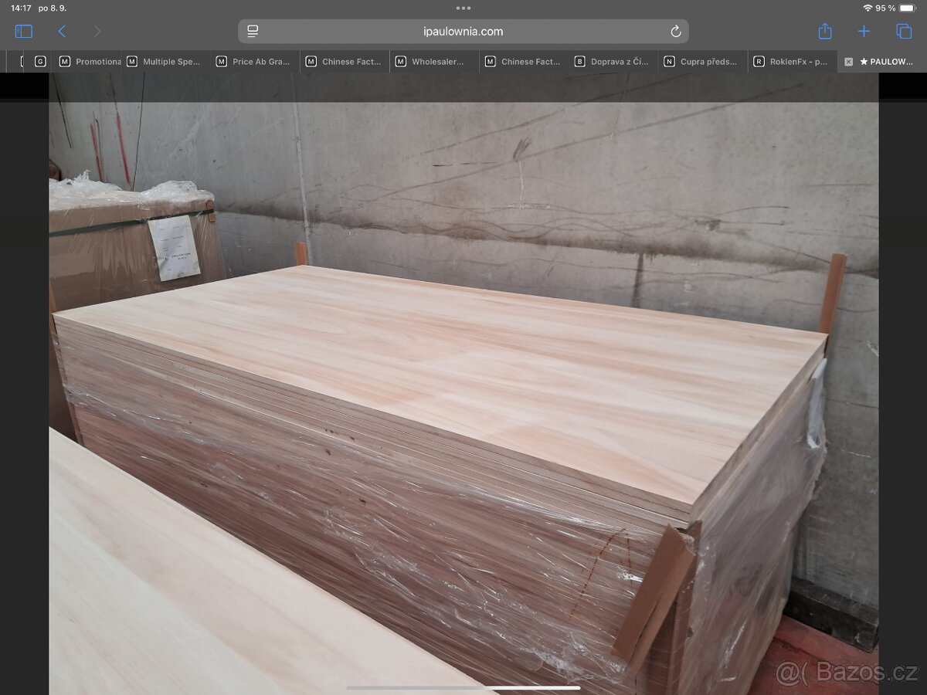This screenshot has height=695, width=927.
Task: Add a new tab
Action: [x=864, y=32]
